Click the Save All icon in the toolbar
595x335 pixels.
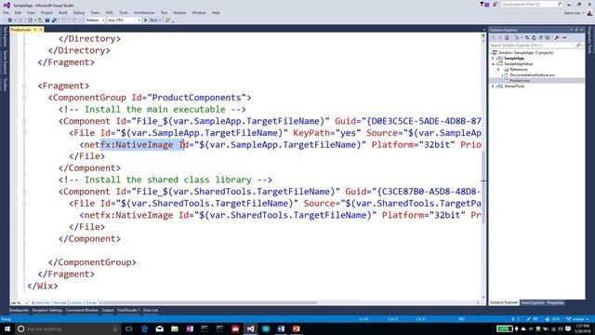tap(54, 20)
